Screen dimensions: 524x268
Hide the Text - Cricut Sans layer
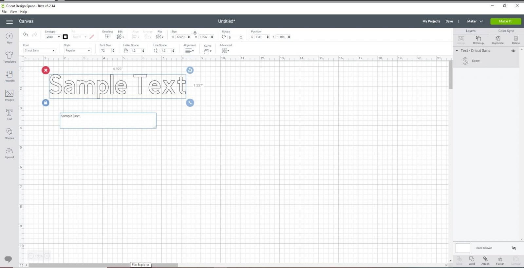tap(513, 51)
